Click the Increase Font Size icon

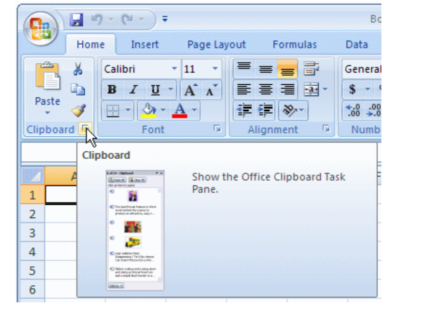tap(191, 90)
